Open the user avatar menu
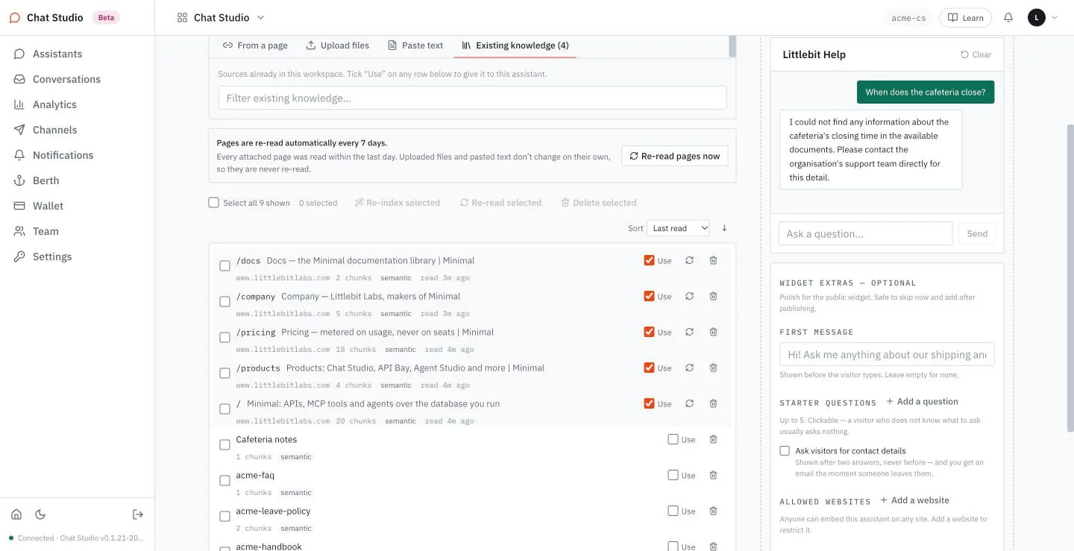1074x551 pixels. 1043,17
